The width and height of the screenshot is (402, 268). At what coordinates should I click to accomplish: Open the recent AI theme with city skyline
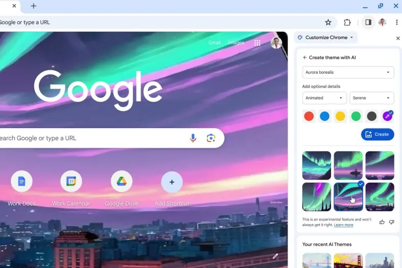[379, 260]
